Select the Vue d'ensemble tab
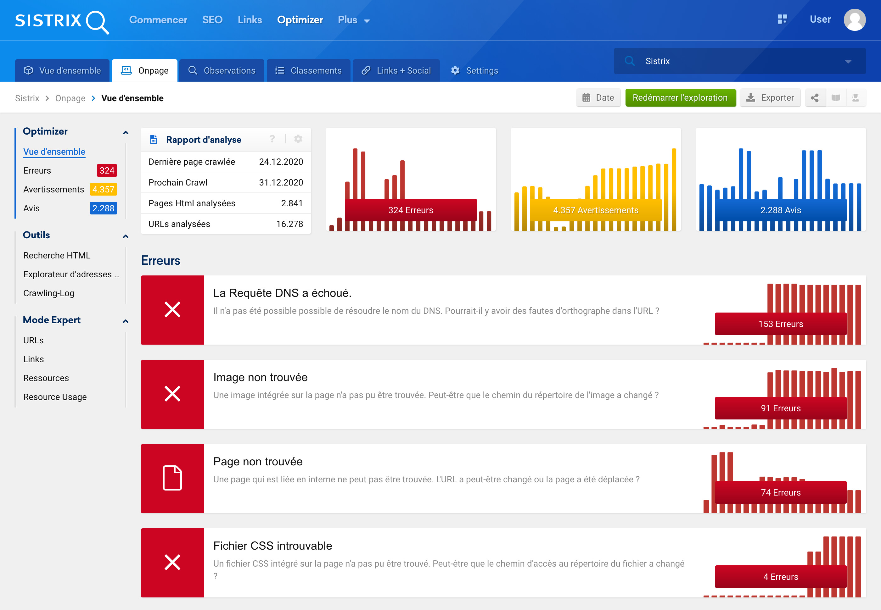Image resolution: width=881 pixels, height=610 pixels. coord(62,69)
